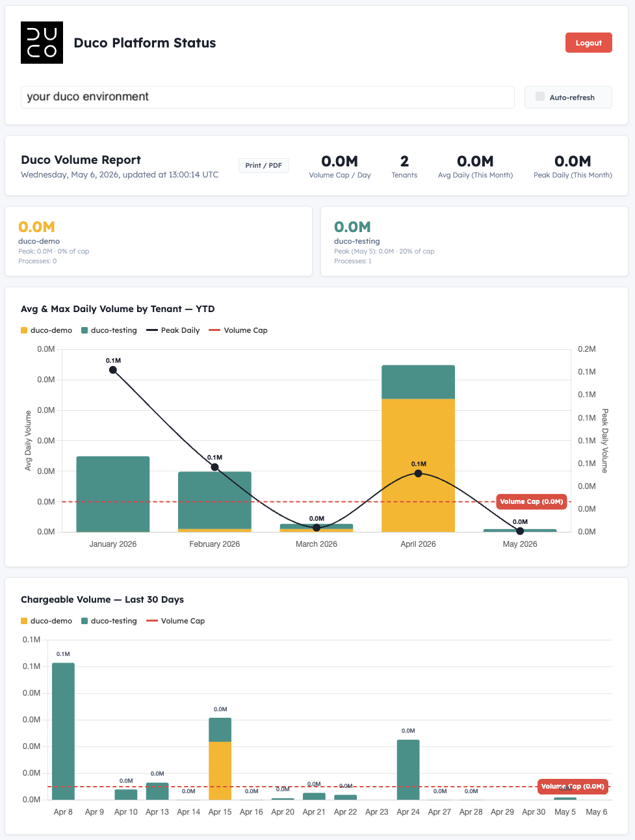
Task: Click the January peak daily point marker
Action: (113, 370)
